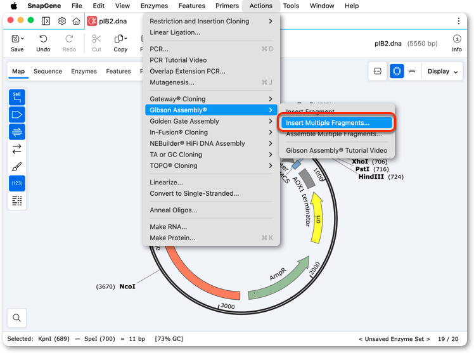
Task: Go to the home icon
Action: click(76, 21)
